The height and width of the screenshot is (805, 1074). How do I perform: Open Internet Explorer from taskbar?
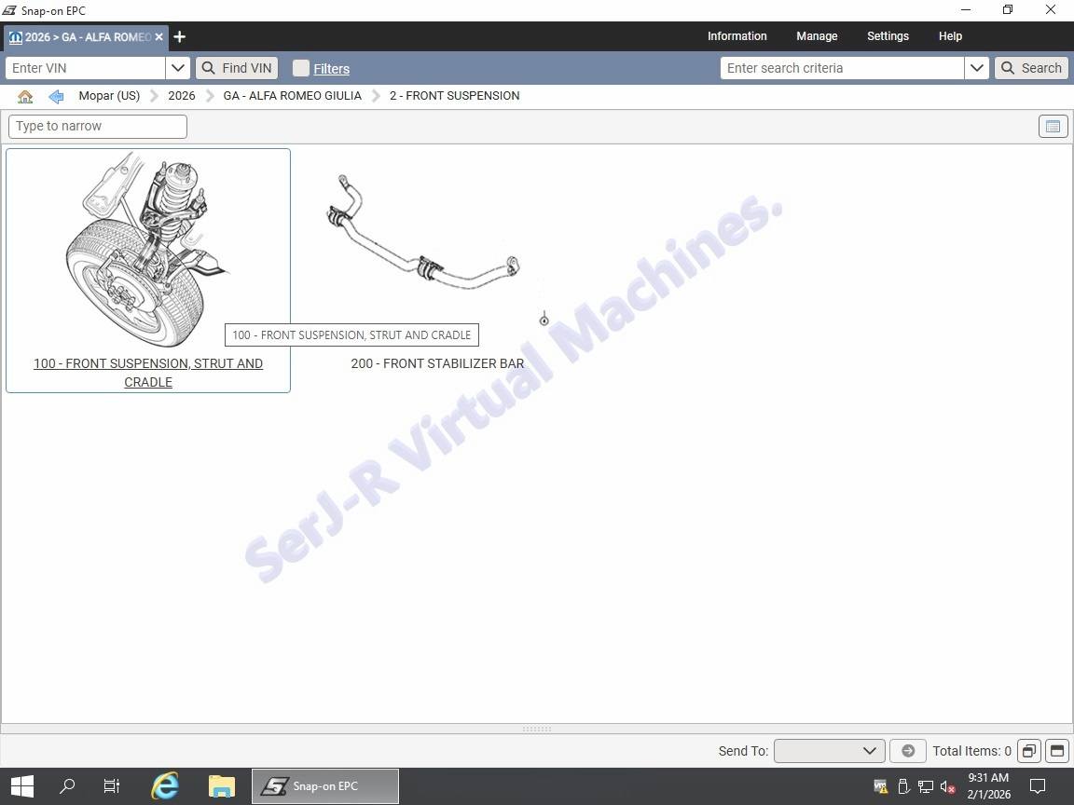[165, 786]
